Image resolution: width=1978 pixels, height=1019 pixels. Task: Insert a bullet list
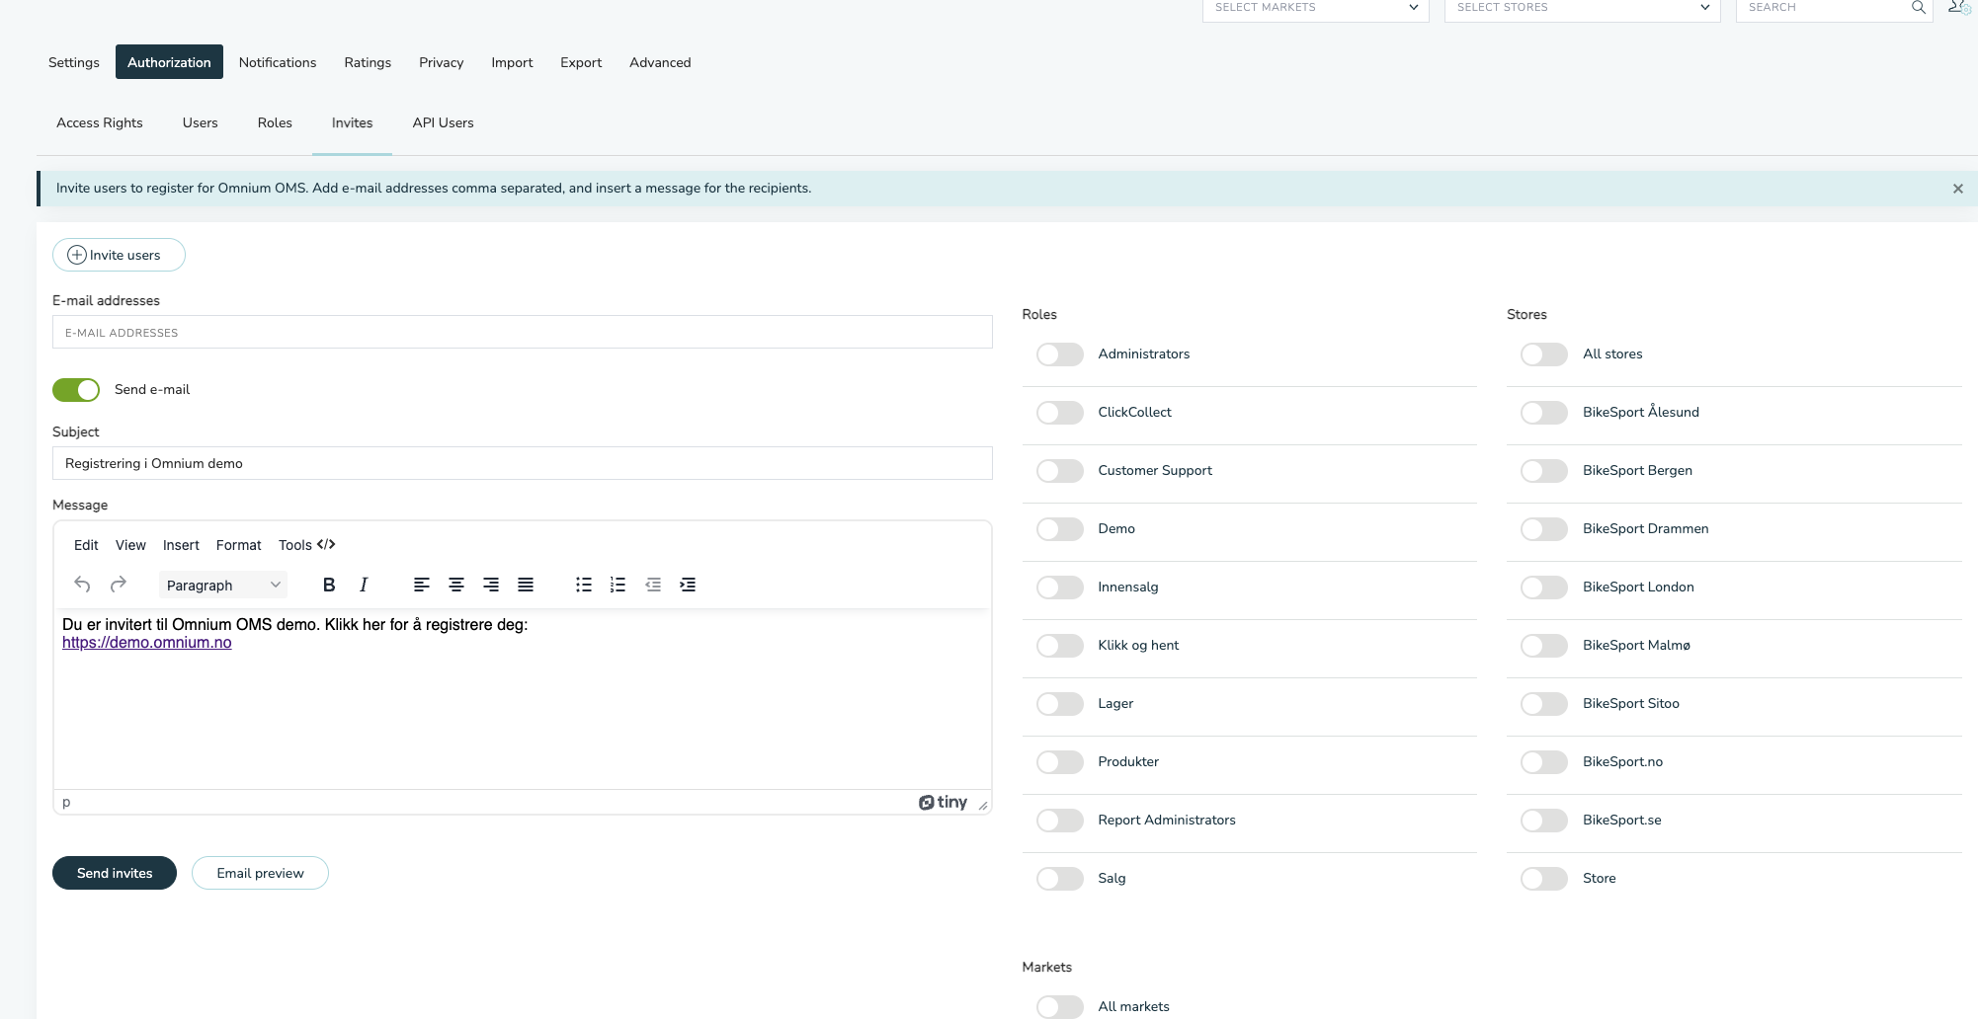(x=584, y=585)
